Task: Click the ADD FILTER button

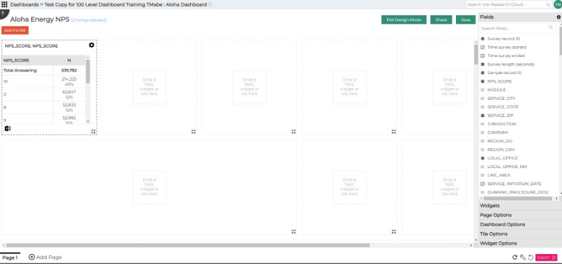Action: click(x=15, y=30)
